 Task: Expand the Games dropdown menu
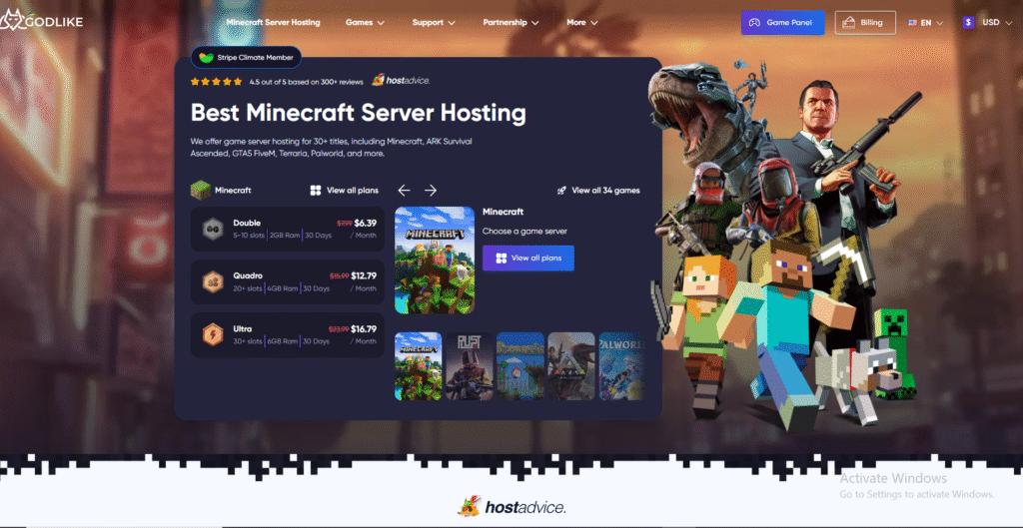[365, 22]
